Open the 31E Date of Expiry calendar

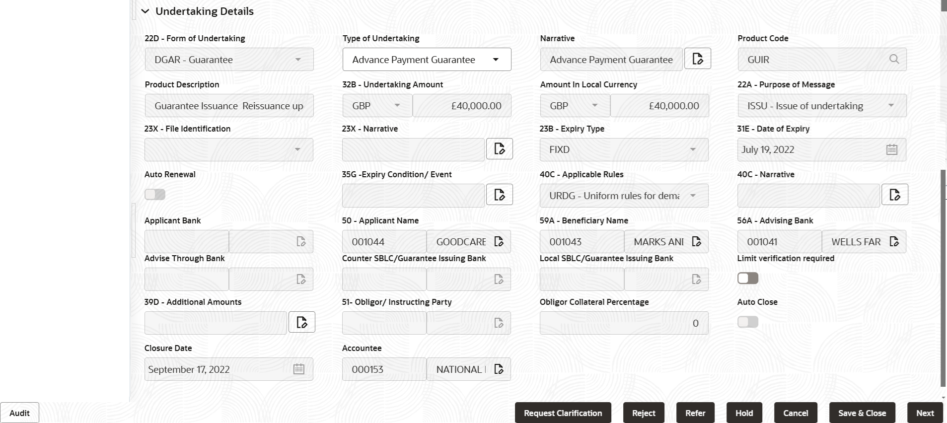tap(892, 149)
